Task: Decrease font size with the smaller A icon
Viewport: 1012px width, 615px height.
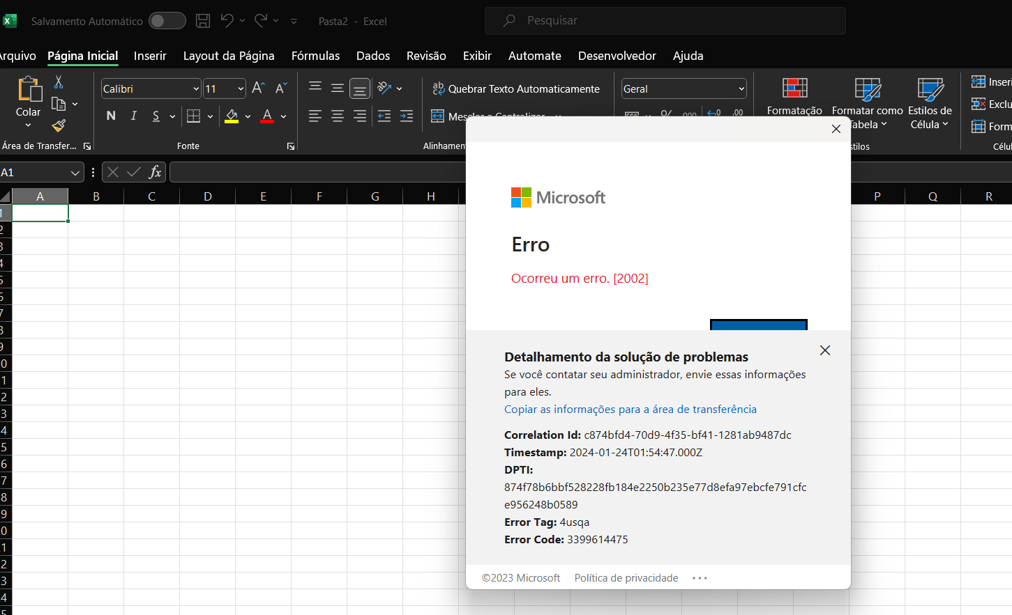Action: tap(281, 88)
